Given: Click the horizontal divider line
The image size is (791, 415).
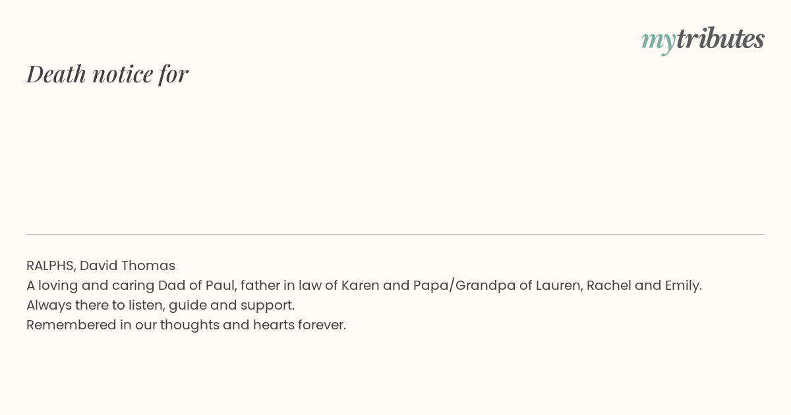Looking at the screenshot, I should [x=395, y=234].
